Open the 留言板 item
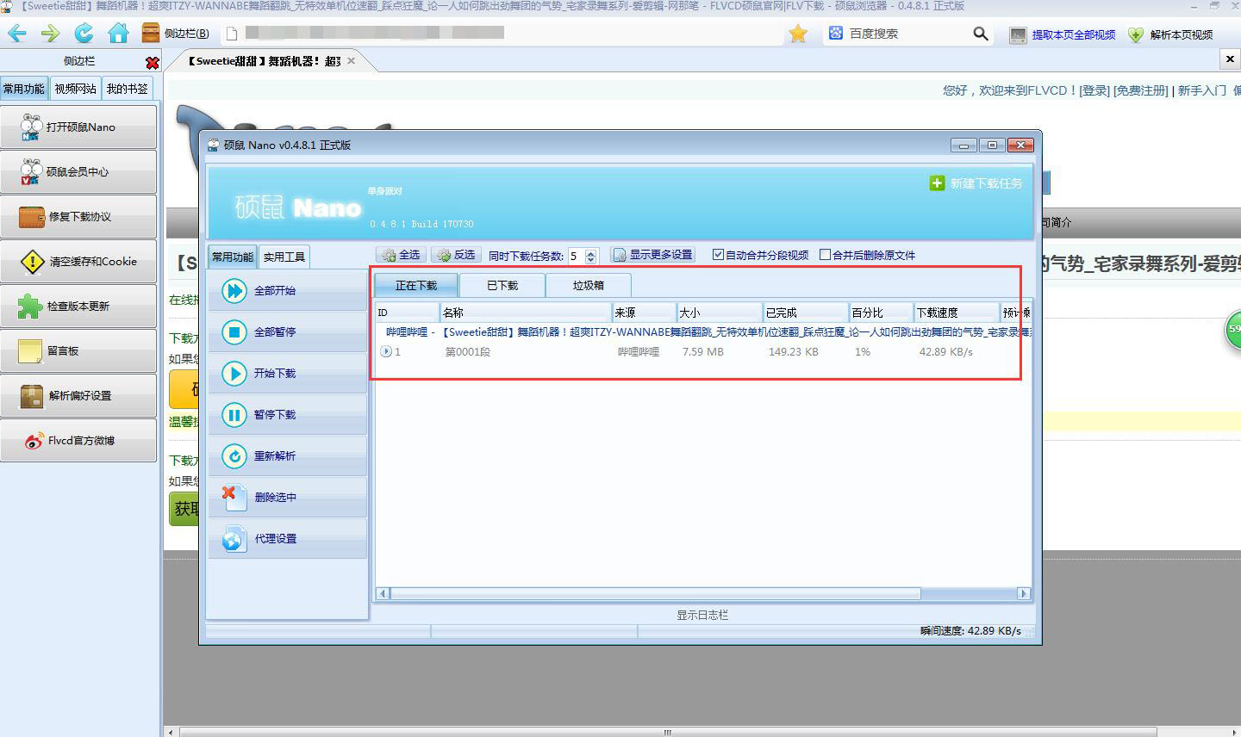 [78, 350]
